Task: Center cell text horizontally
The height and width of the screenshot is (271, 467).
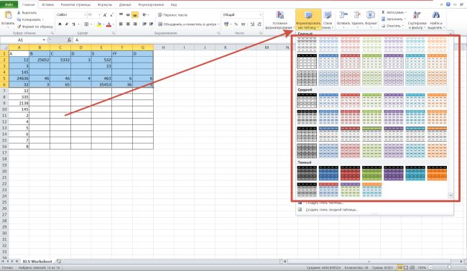Action: [128, 24]
